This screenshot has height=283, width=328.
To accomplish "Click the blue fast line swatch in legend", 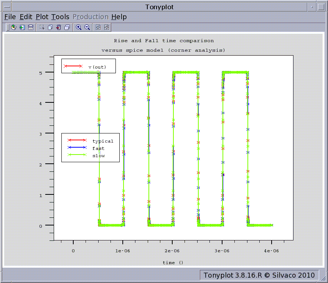I will (77, 148).
